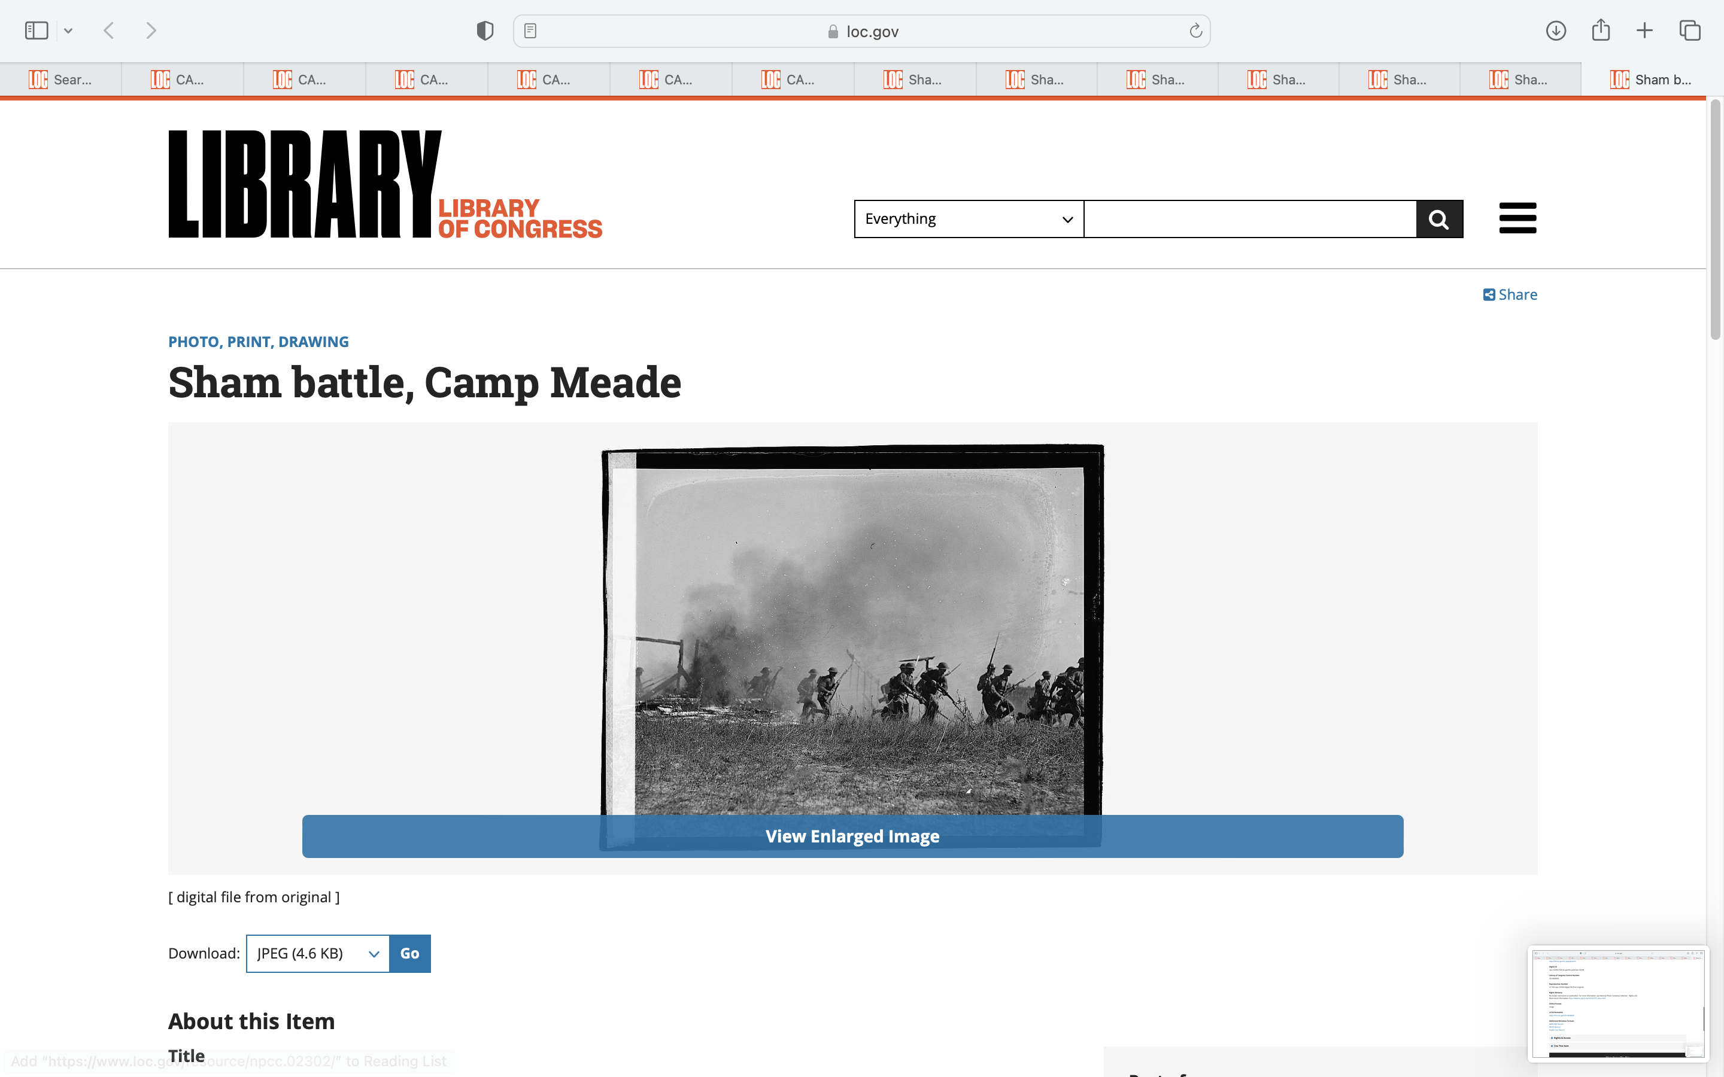Click the Share link
The height and width of the screenshot is (1077, 1724).
1510,295
